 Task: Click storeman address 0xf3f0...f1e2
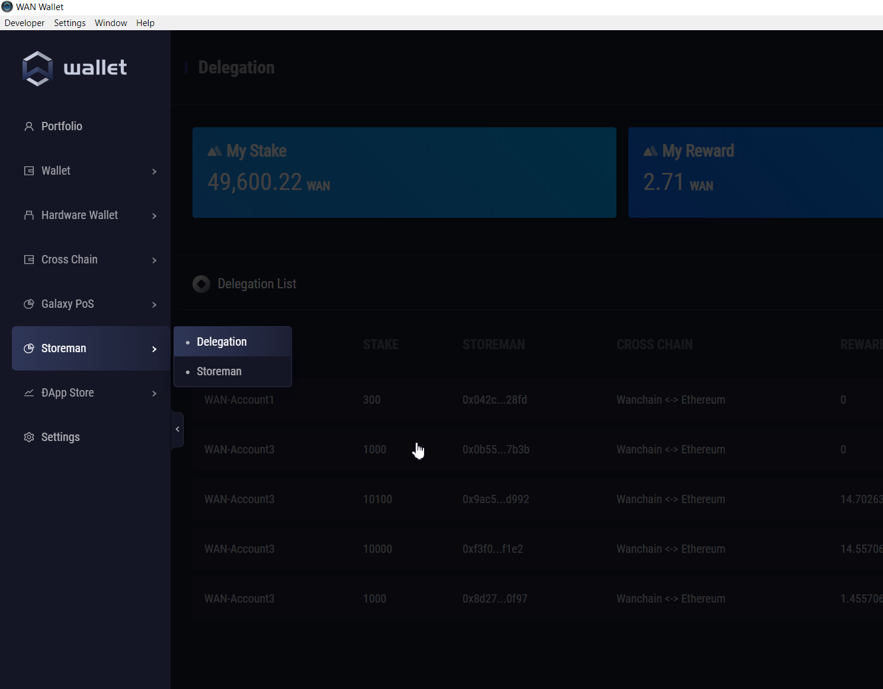click(493, 549)
